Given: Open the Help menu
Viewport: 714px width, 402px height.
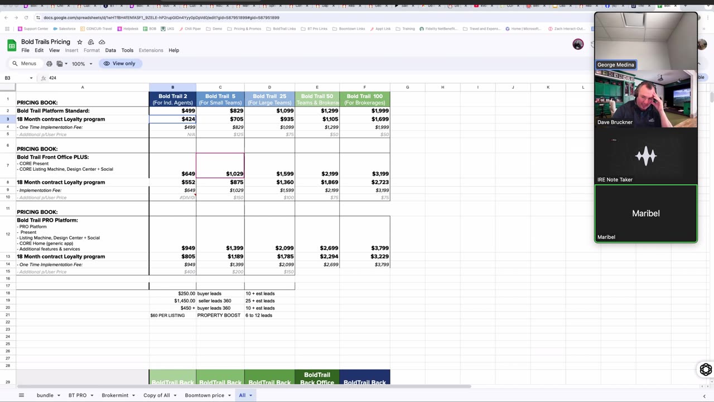Looking at the screenshot, I should [174, 50].
